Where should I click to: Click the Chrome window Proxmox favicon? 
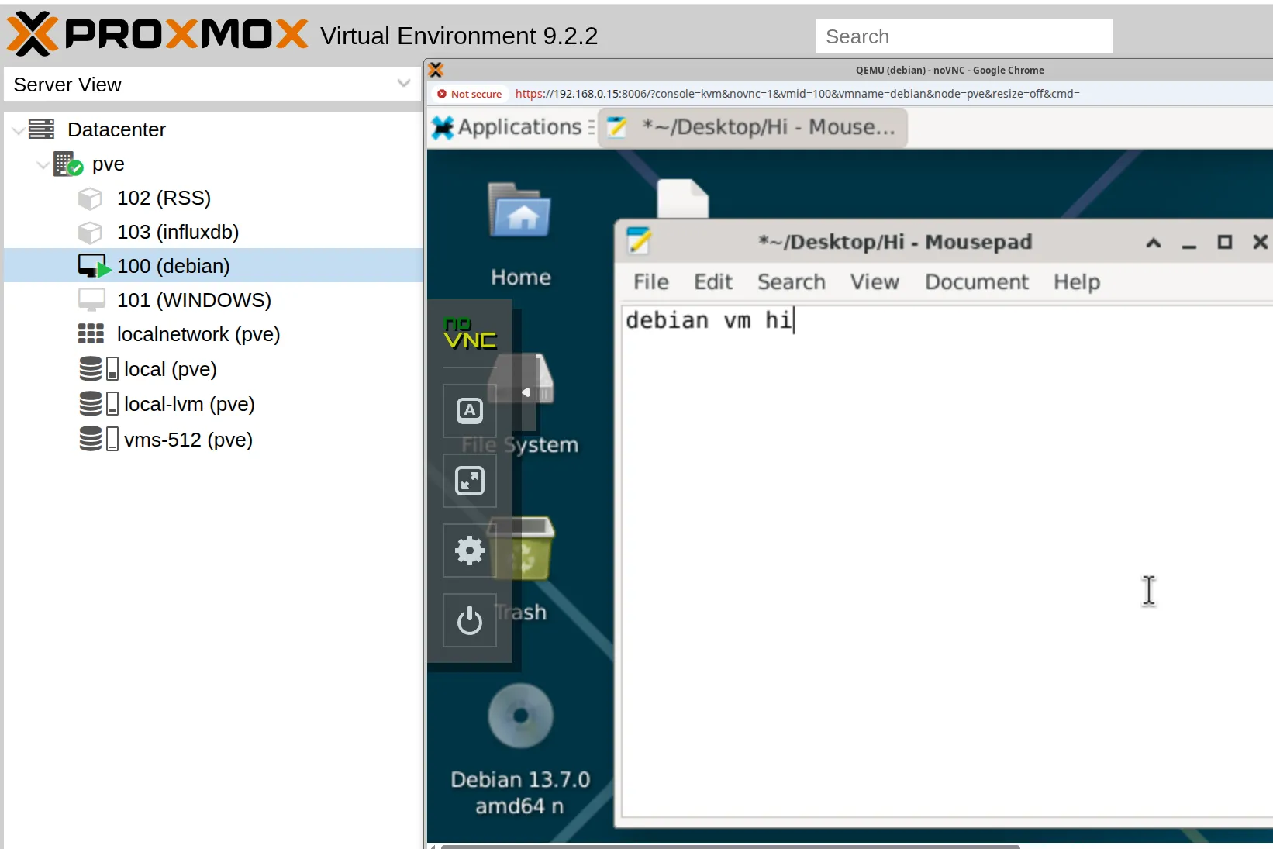pyautogui.click(x=436, y=70)
